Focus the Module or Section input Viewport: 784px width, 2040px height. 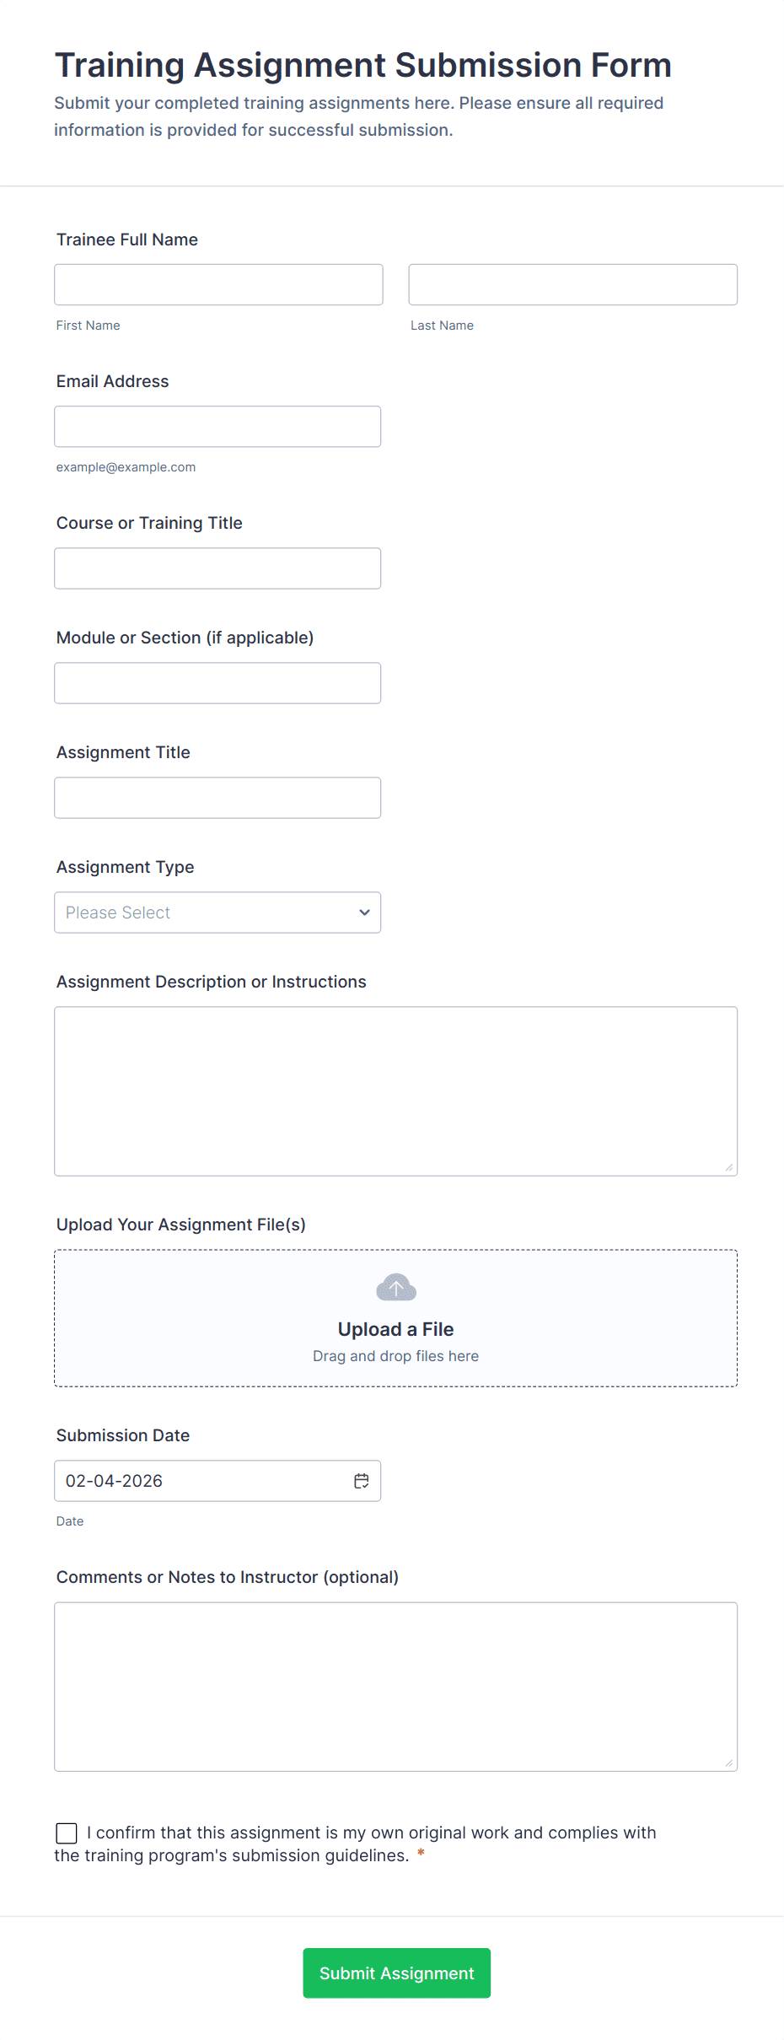pos(217,683)
